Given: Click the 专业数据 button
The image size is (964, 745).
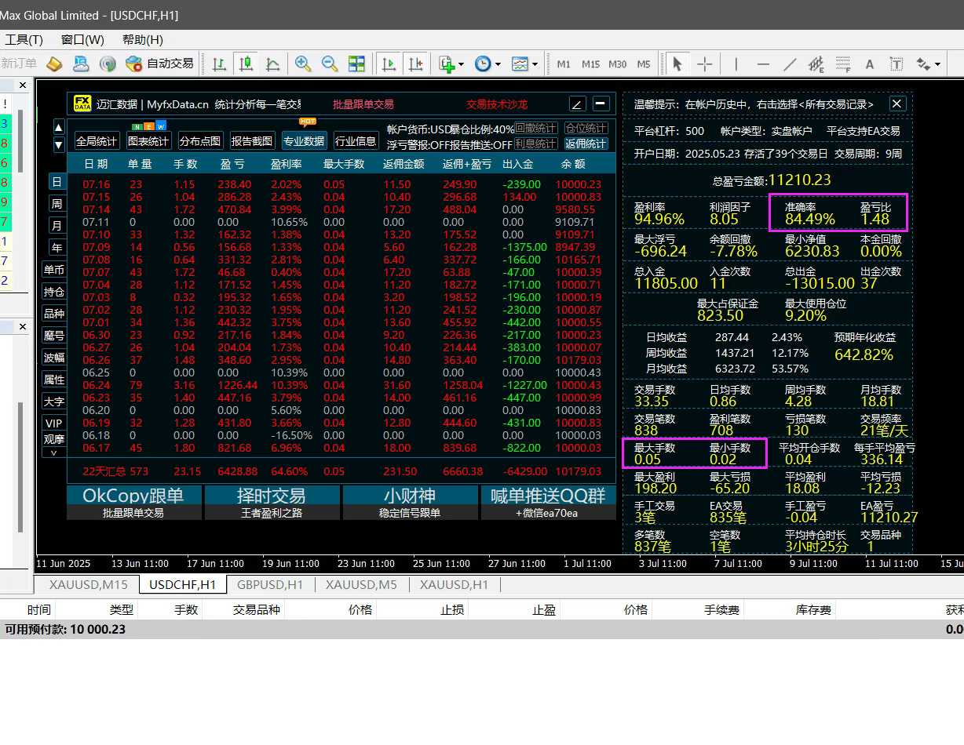Looking at the screenshot, I should pyautogui.click(x=305, y=141).
